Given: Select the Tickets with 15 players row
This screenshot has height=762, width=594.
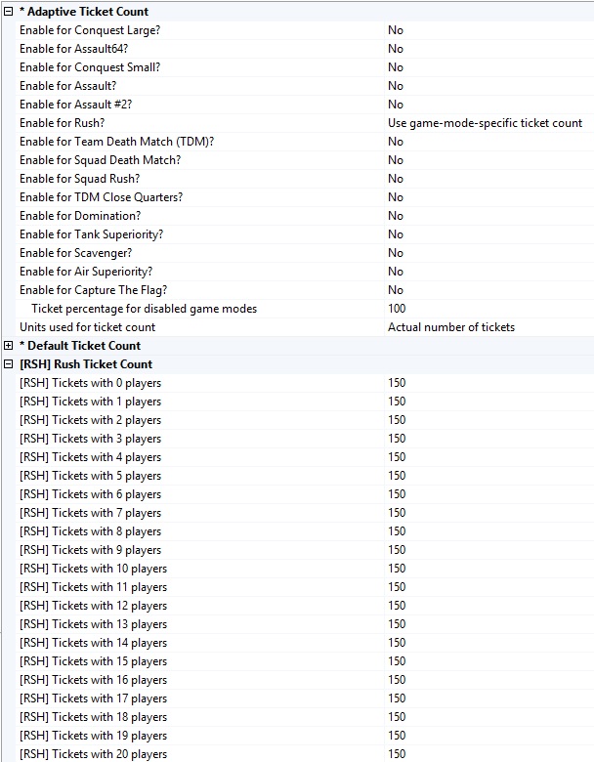Looking at the screenshot, I should [93, 661].
